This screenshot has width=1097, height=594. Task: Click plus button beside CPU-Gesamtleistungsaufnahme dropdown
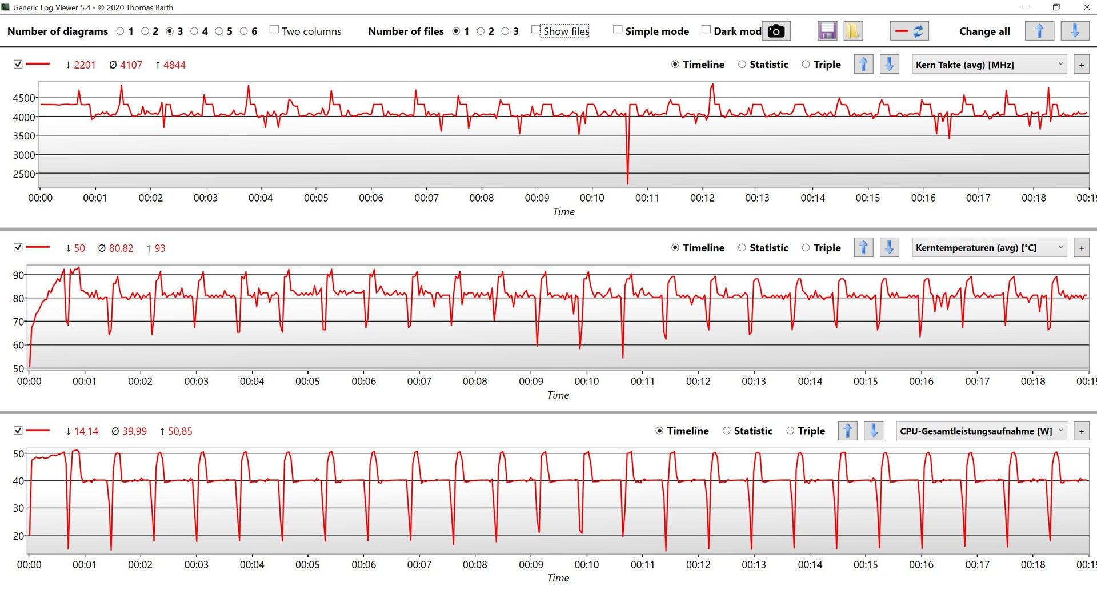point(1081,431)
